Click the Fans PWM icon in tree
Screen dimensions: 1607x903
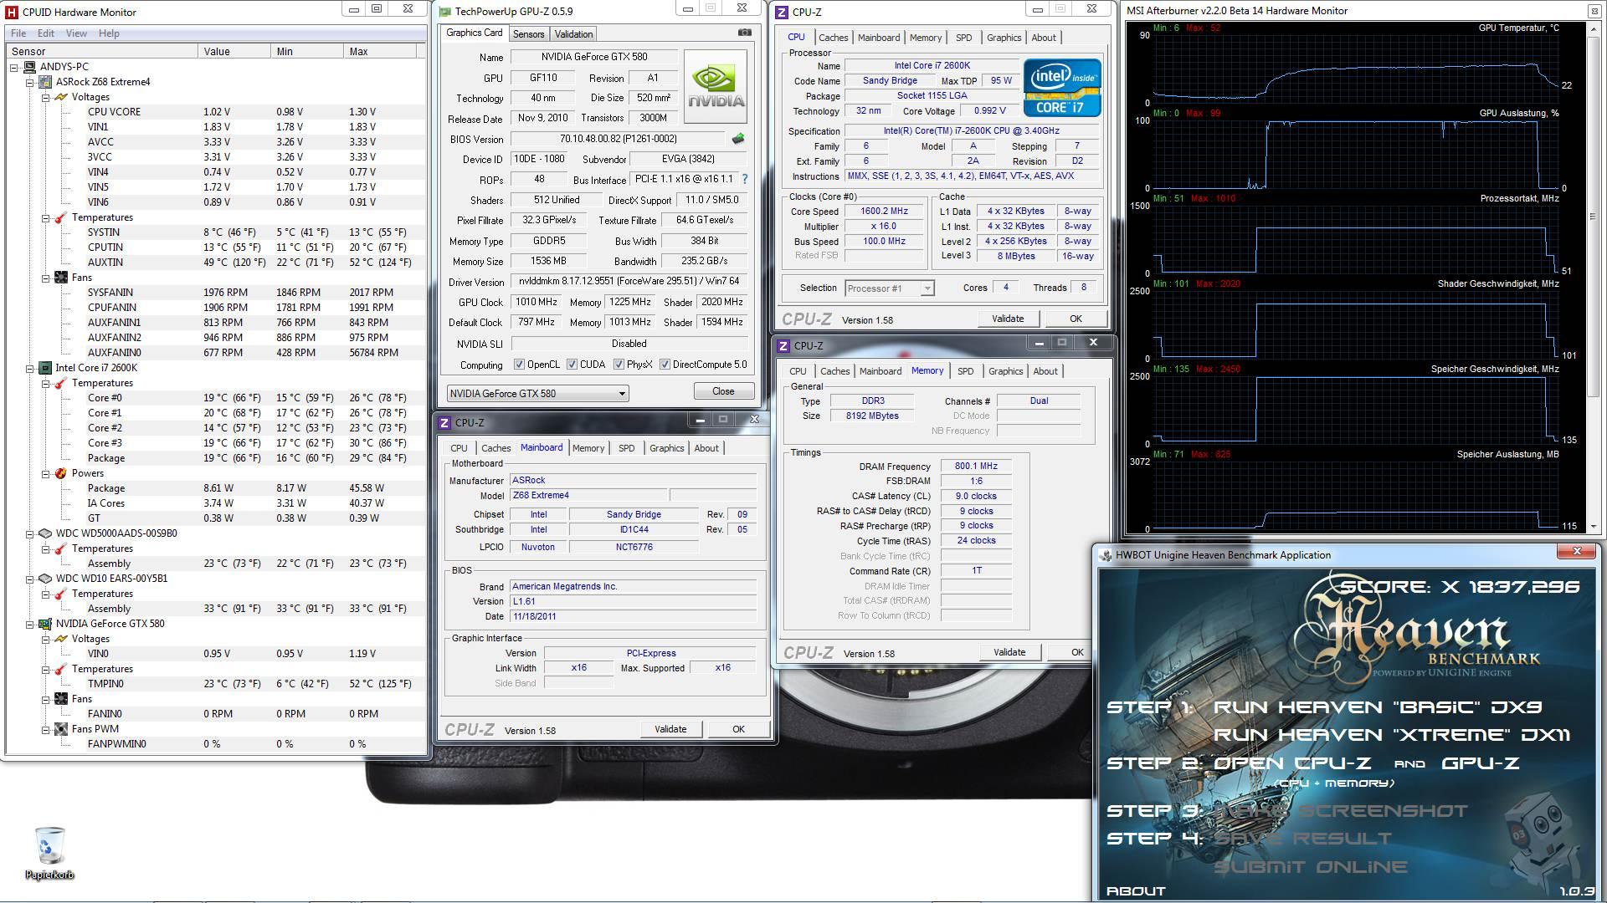tap(60, 729)
